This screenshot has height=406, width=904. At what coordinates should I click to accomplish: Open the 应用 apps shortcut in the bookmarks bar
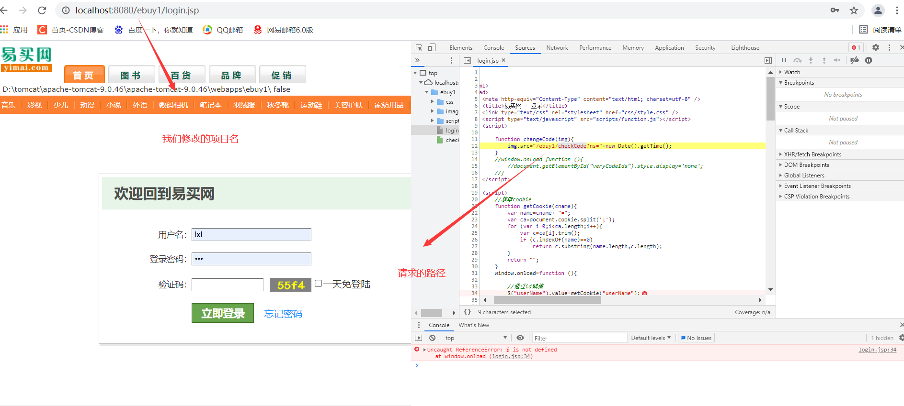pos(14,30)
